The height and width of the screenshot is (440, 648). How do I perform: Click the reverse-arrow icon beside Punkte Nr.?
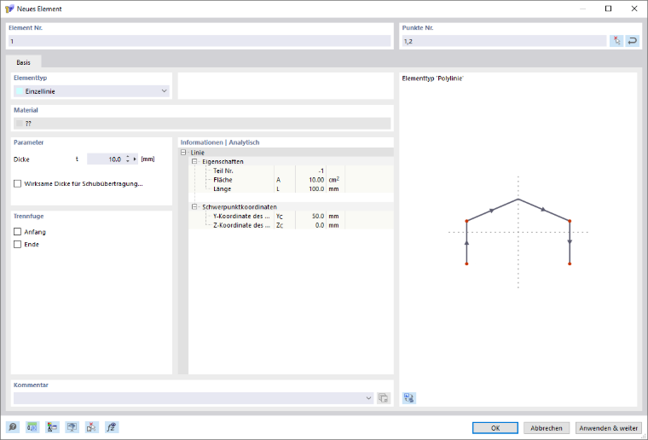[633, 40]
